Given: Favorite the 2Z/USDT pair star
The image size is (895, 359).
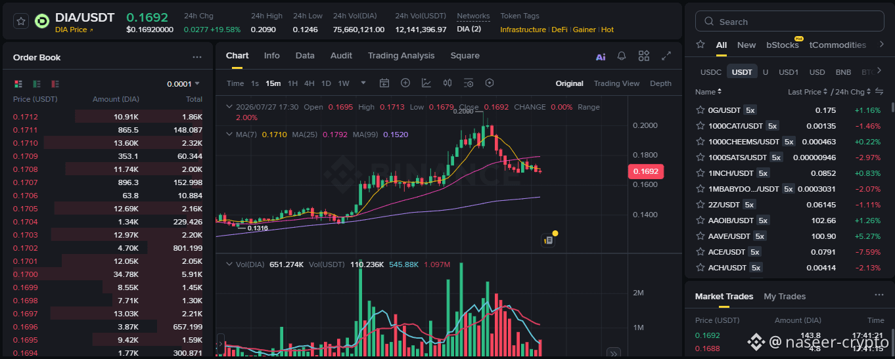Looking at the screenshot, I should 700,205.
